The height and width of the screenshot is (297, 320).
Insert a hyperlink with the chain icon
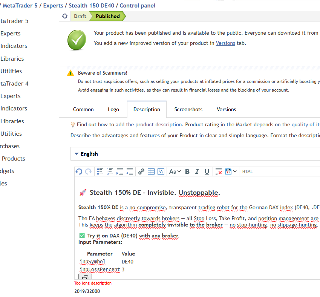point(141,171)
